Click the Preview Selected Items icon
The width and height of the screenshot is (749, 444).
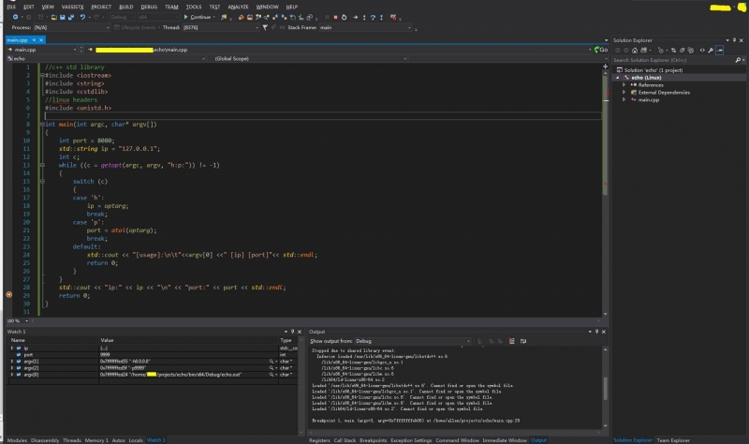point(720,51)
